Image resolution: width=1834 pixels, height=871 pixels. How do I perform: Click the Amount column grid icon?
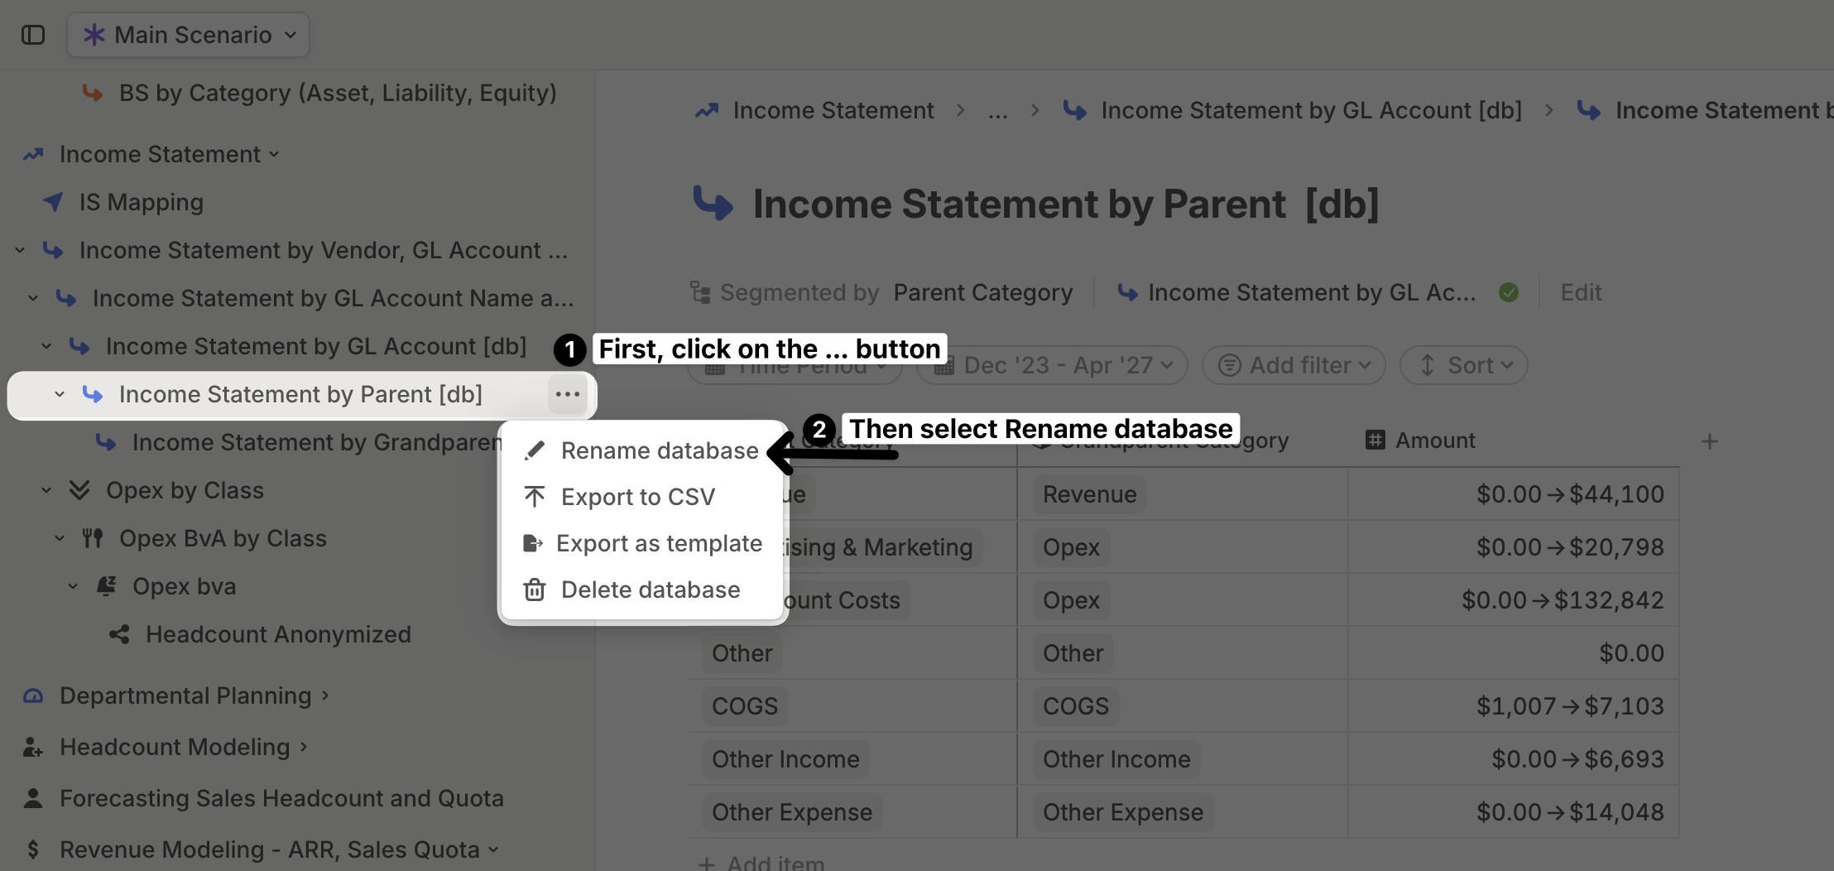(1375, 440)
